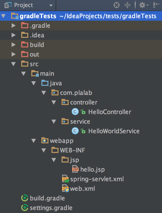Select the spring-servlet.xml file name

[x=97, y=179]
